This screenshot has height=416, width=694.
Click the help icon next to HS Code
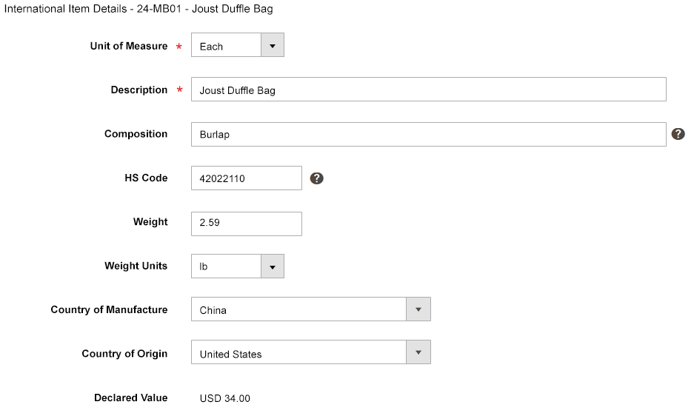point(316,178)
